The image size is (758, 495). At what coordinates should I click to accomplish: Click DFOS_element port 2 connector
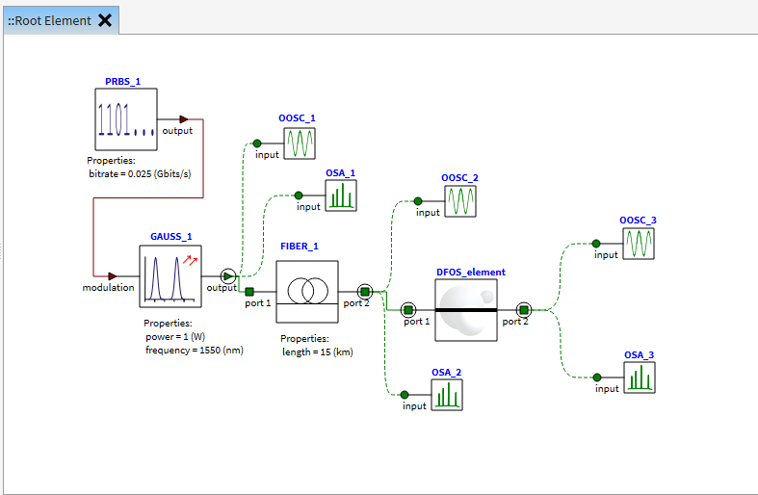click(x=524, y=309)
